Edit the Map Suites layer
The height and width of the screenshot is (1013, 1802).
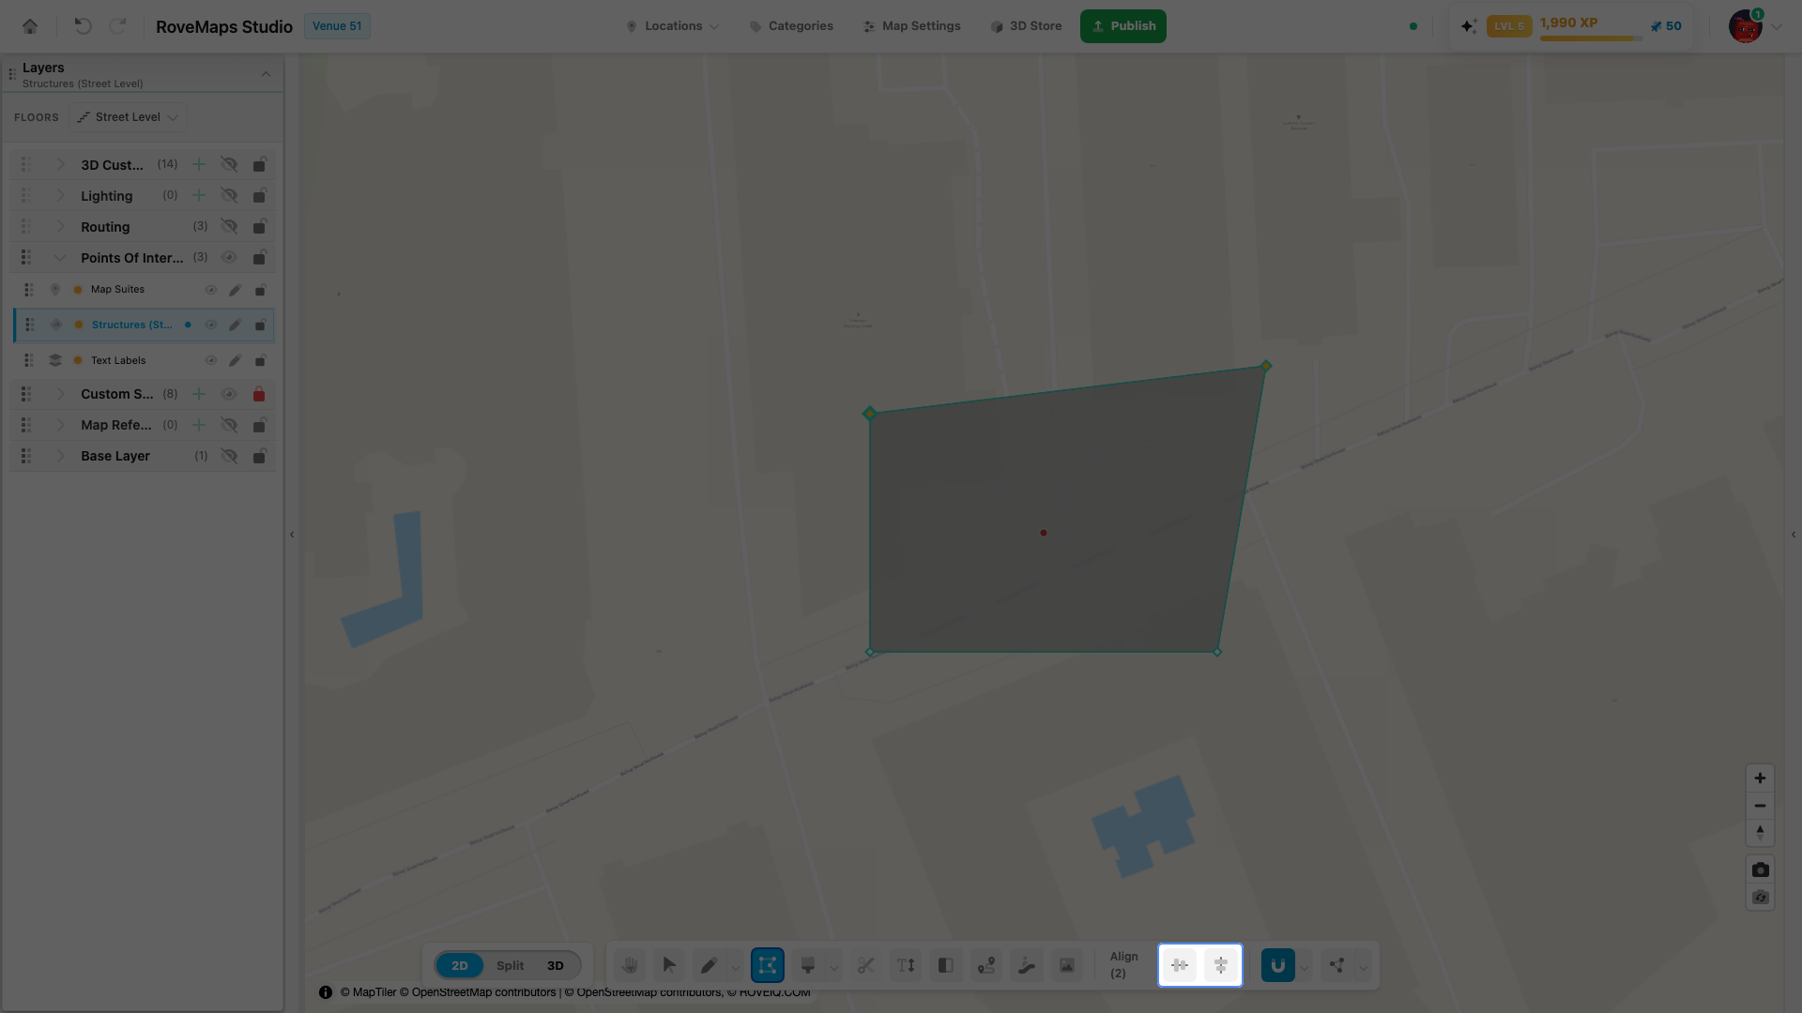click(x=236, y=290)
